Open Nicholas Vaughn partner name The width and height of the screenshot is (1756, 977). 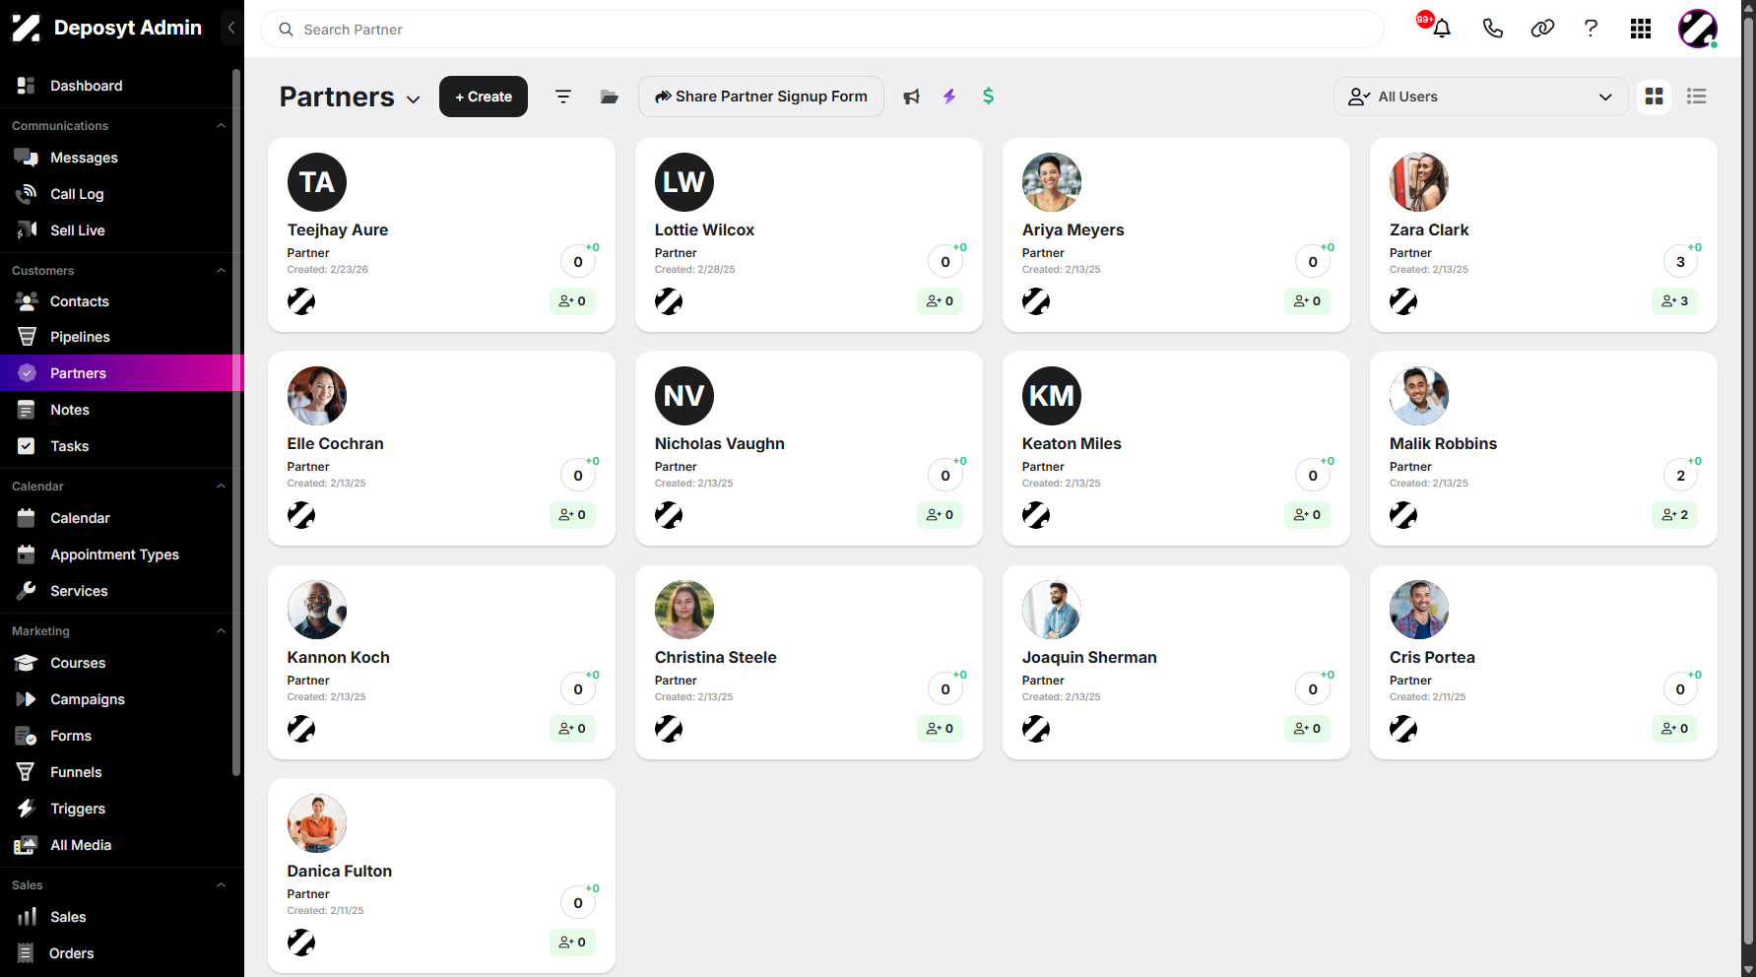pos(720,443)
